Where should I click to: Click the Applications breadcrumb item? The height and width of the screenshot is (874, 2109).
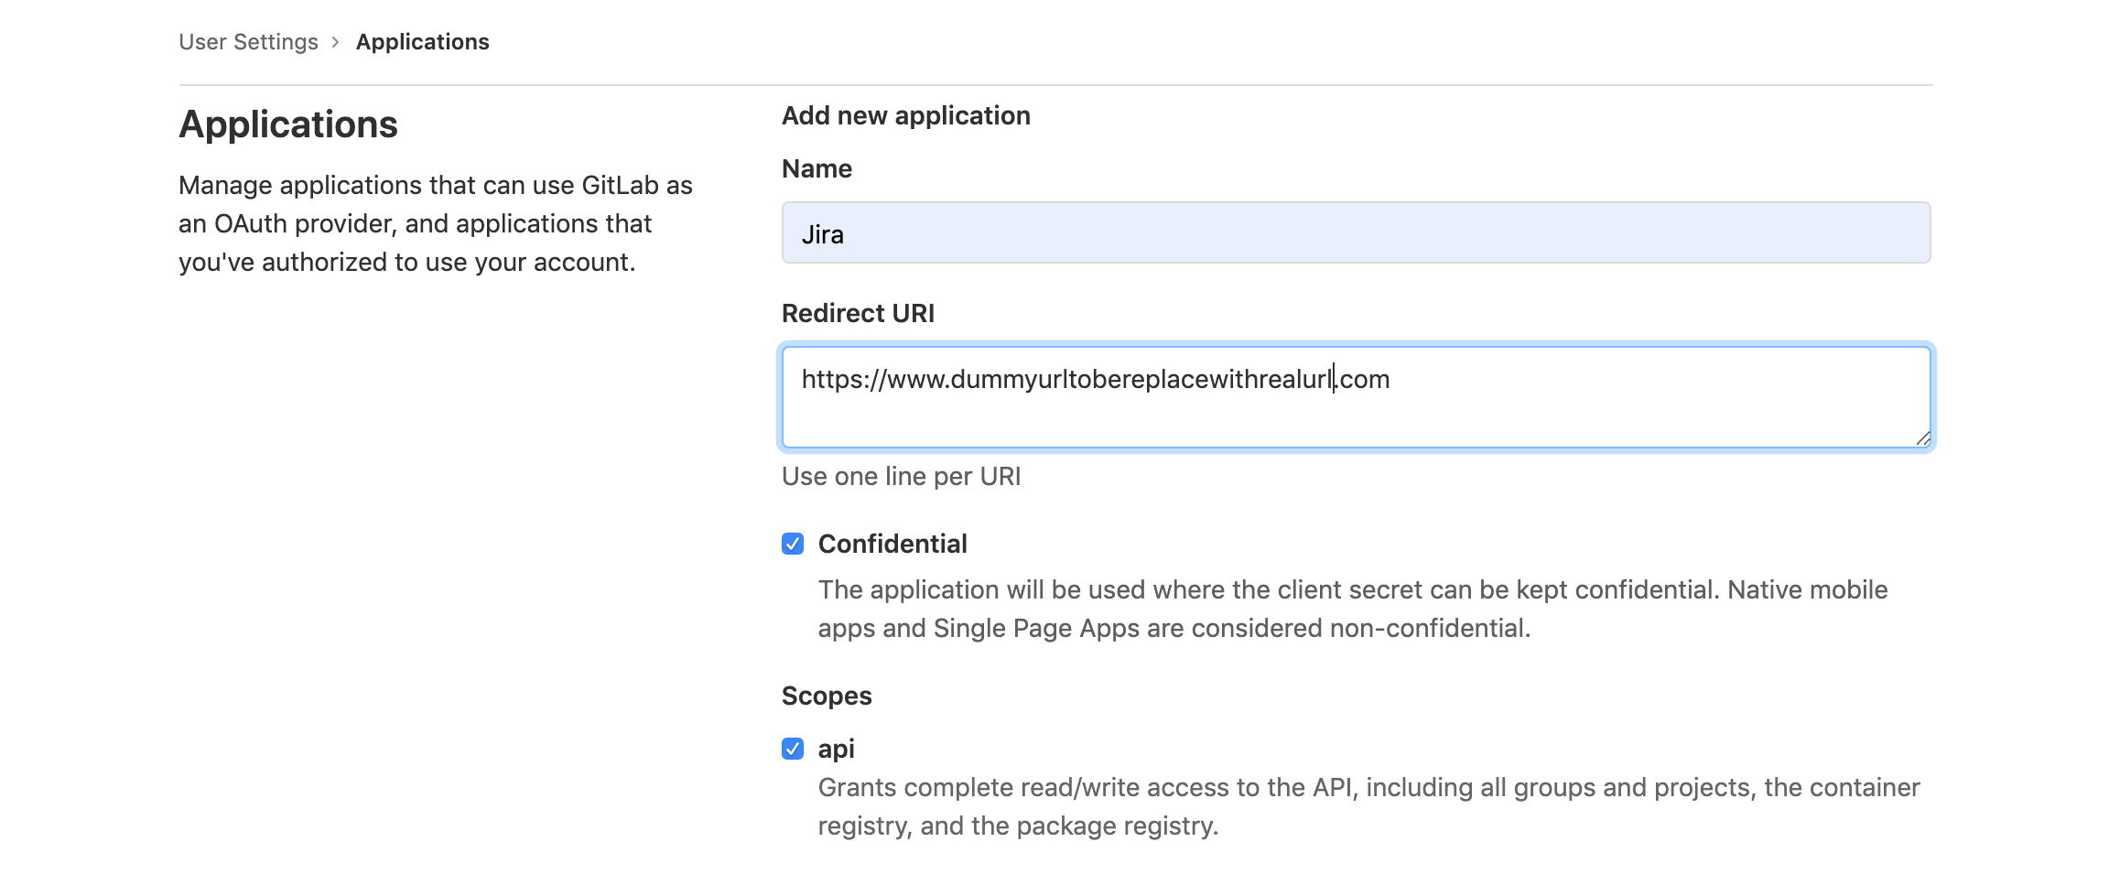[x=422, y=42]
